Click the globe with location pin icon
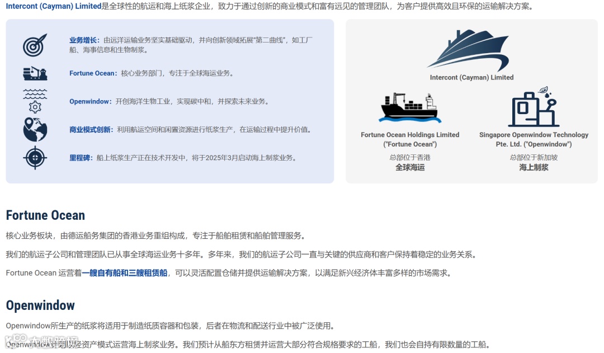The width and height of the screenshot is (604, 353). pos(35,129)
